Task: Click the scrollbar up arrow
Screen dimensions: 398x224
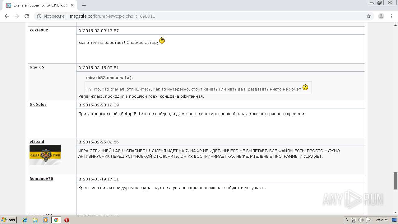Action: tap(396, 25)
